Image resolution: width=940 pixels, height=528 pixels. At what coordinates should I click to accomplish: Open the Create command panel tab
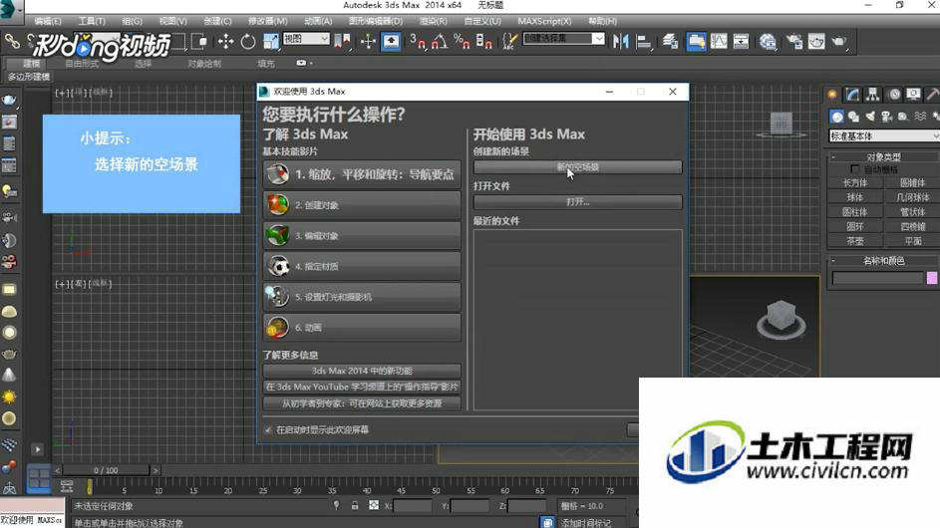coord(832,94)
